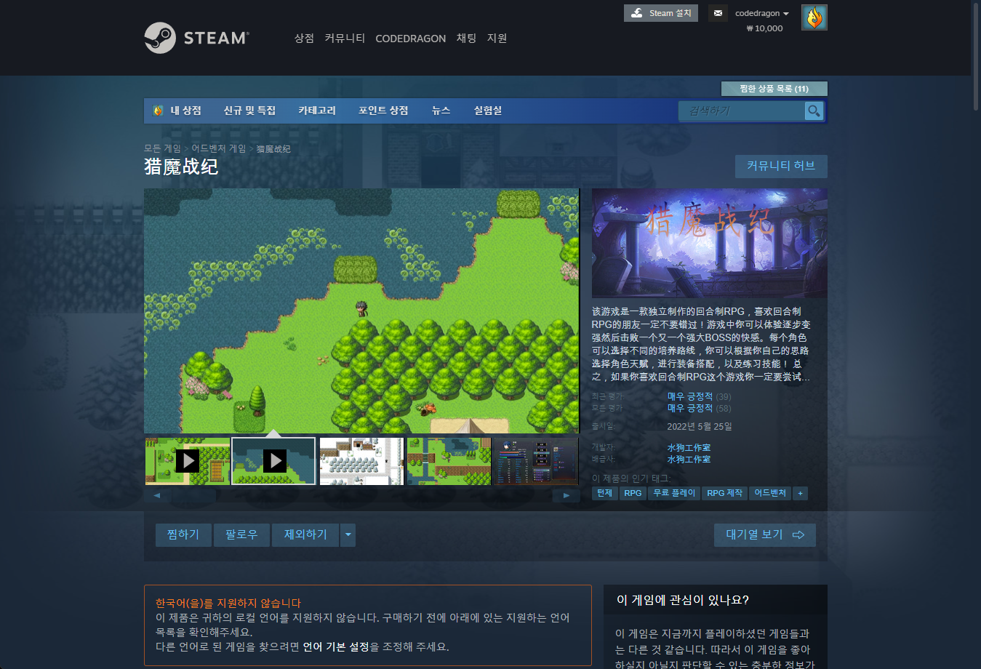Open the inbox envelope icon
Screen dimensions: 981x669
[718, 13]
